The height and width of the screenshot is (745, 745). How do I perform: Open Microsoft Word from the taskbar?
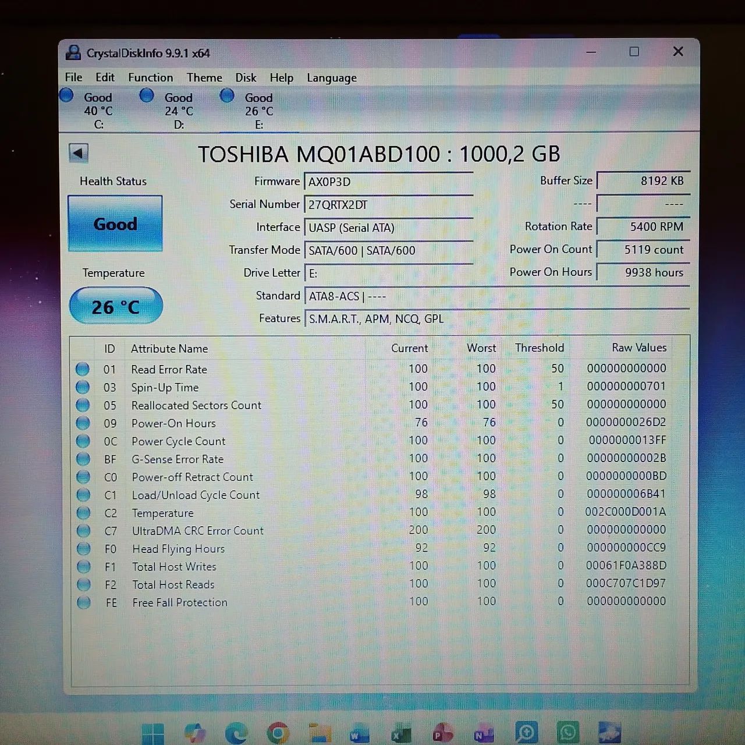coord(360,734)
